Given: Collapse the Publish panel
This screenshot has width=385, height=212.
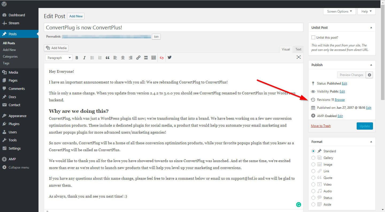Looking at the screenshot, I should tap(371, 65).
